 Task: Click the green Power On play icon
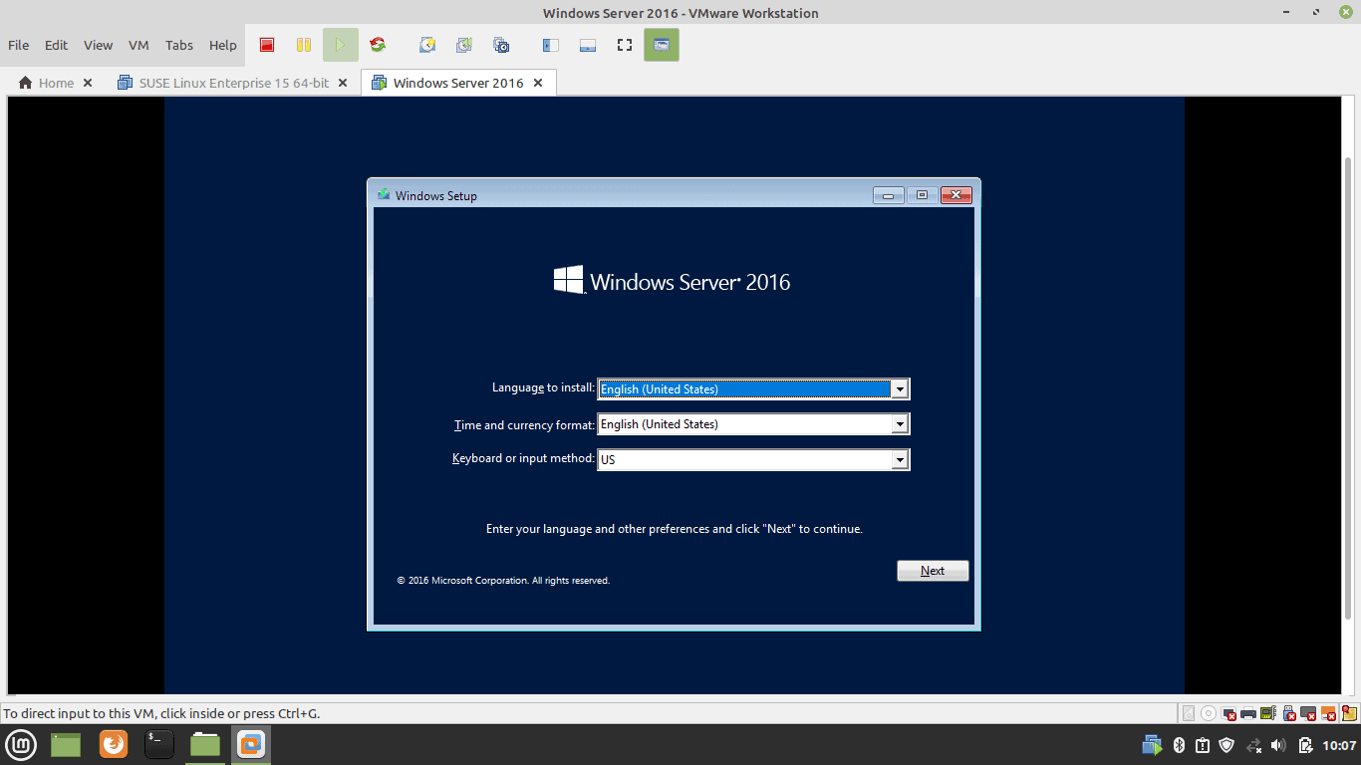tap(340, 45)
